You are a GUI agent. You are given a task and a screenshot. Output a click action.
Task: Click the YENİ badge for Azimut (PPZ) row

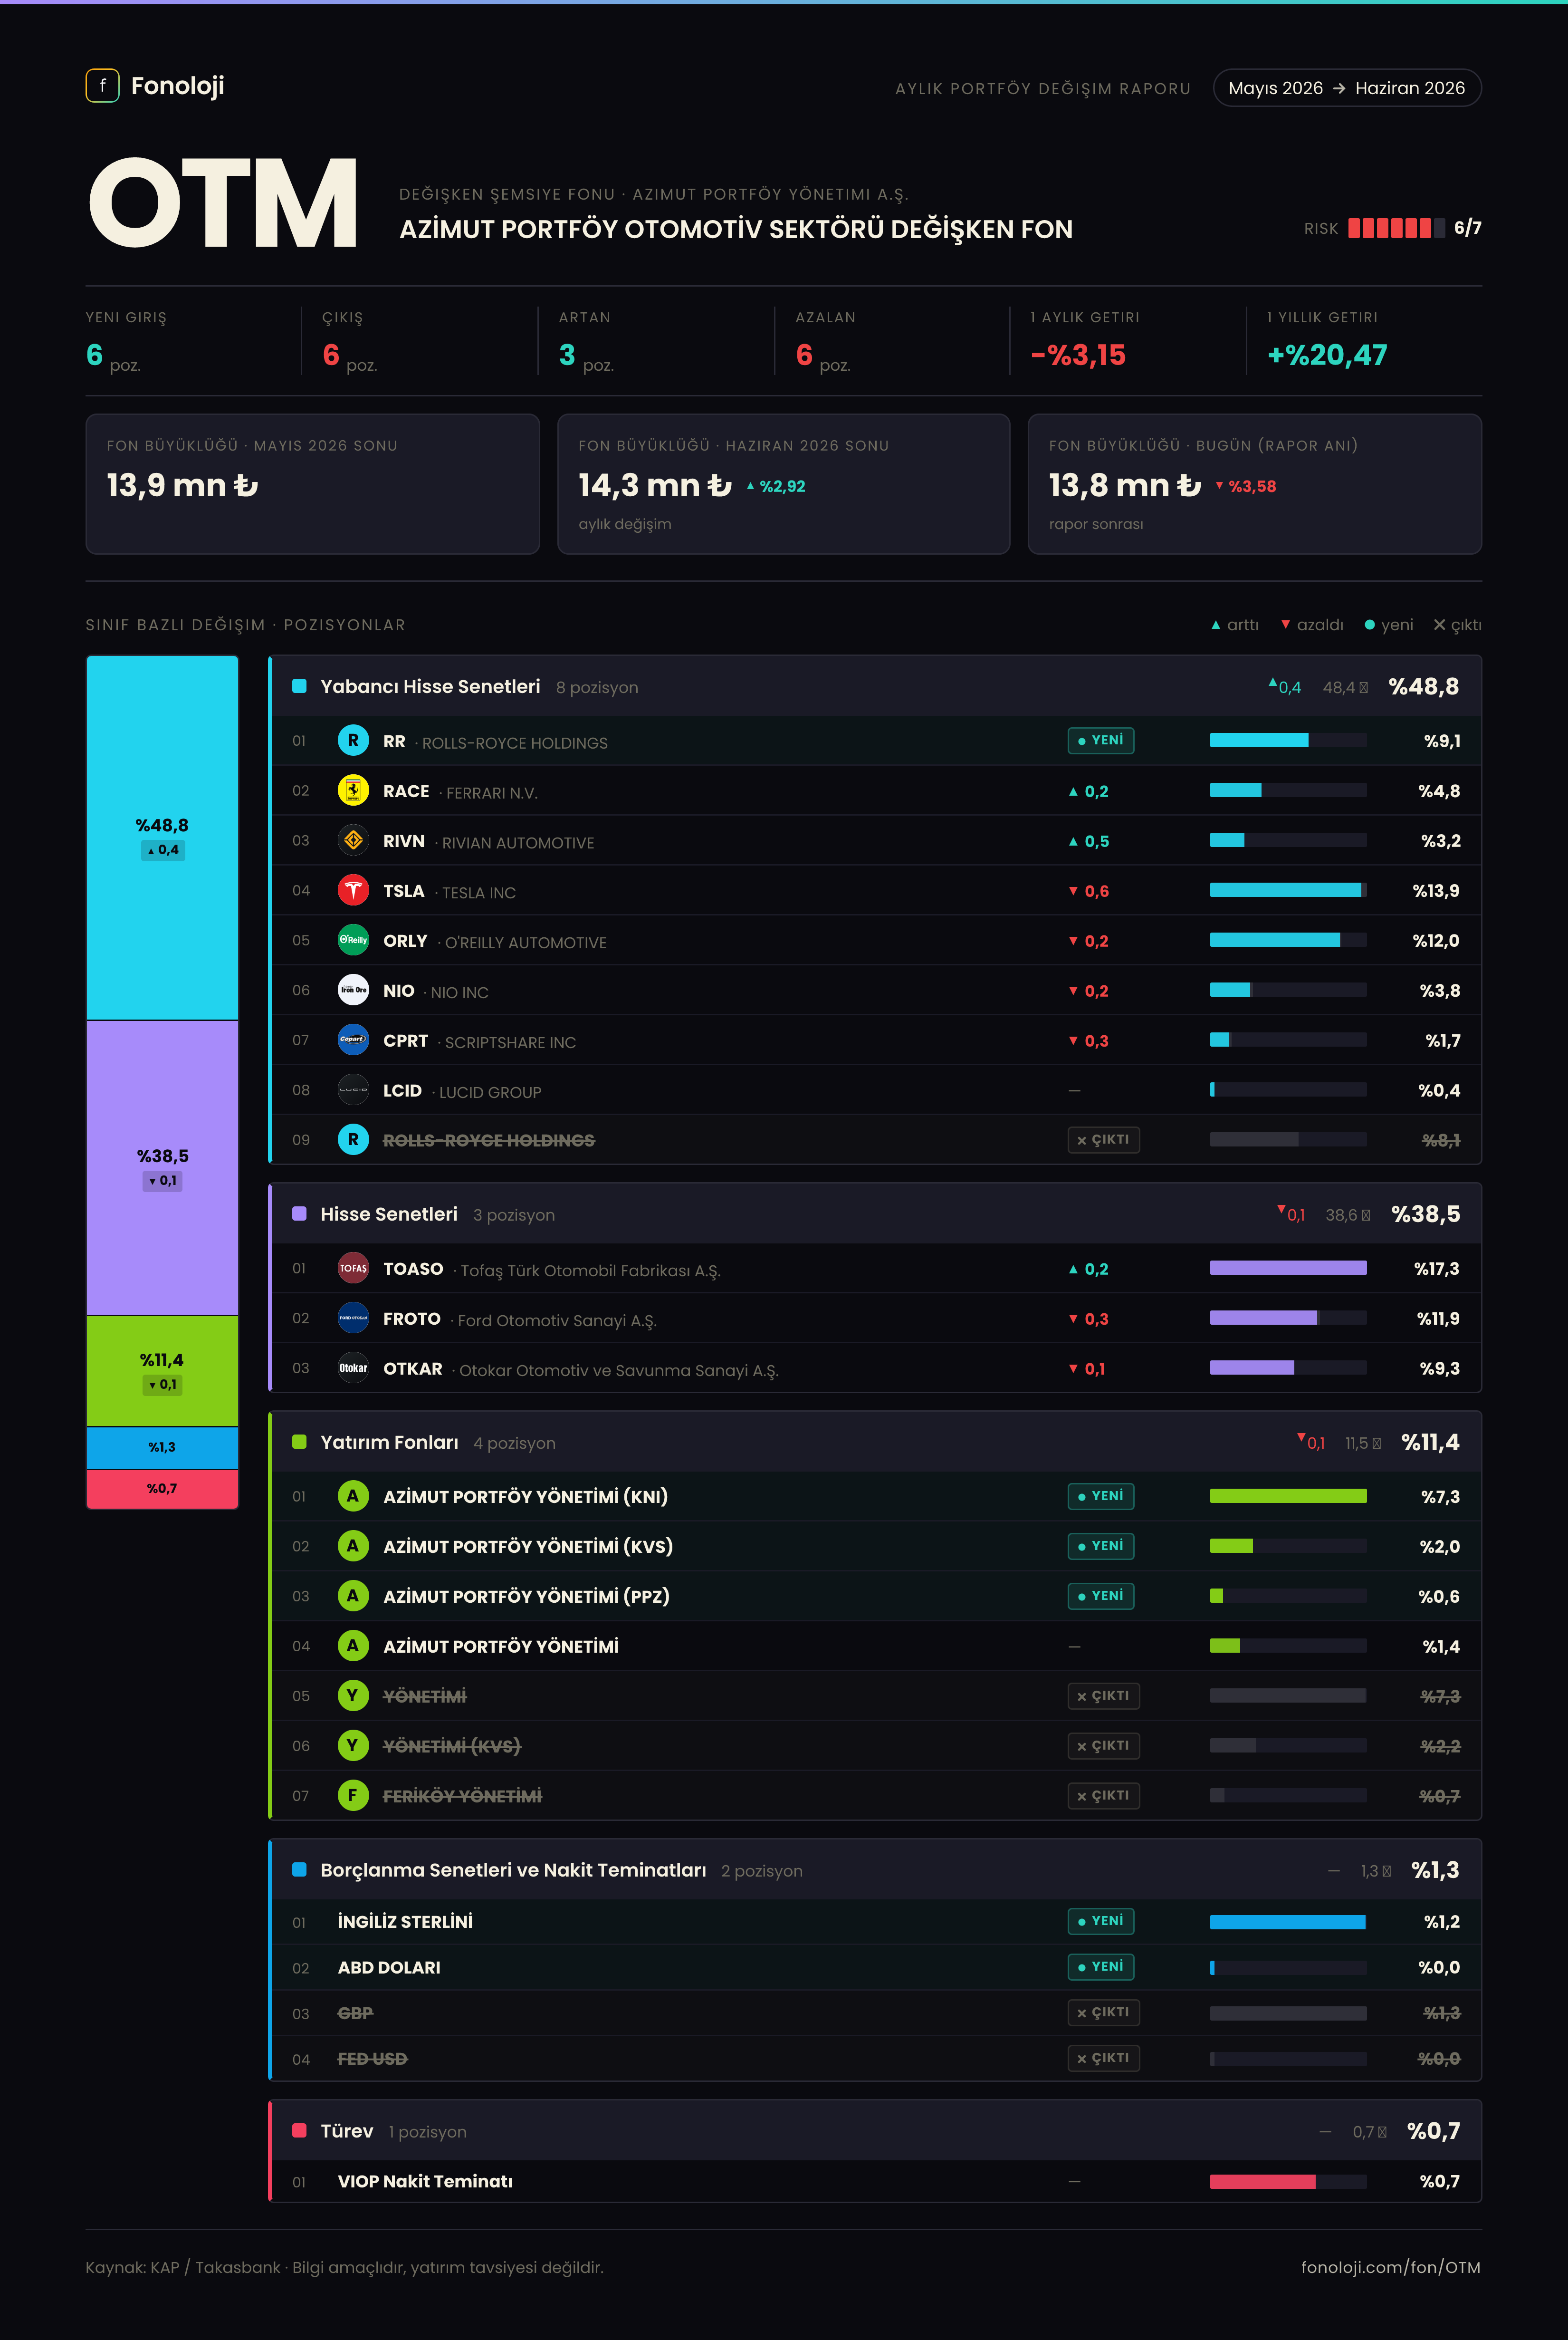[1100, 1596]
